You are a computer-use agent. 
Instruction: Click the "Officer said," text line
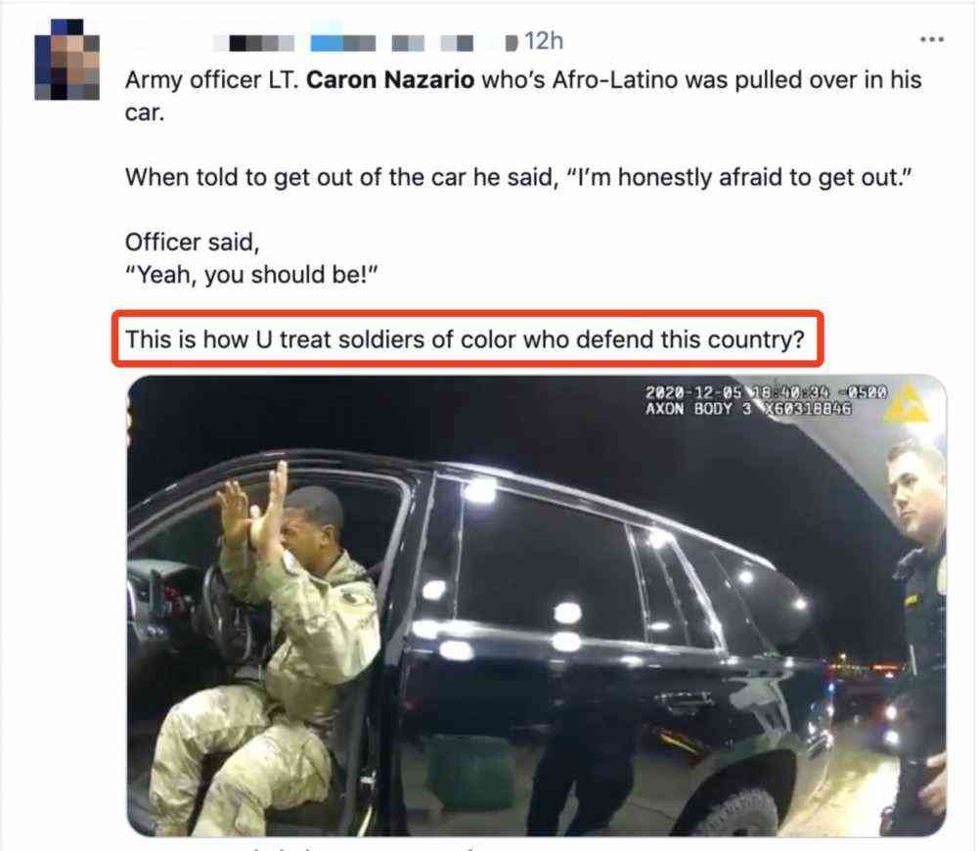192,242
